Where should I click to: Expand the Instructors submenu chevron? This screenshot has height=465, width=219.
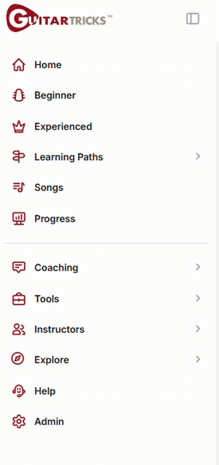[198, 329]
